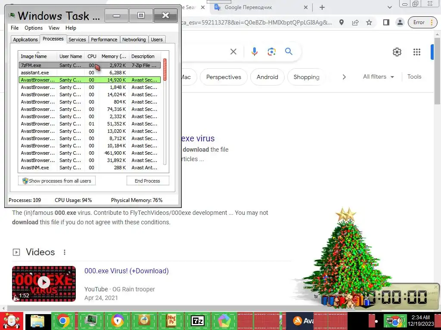Viewport: 441px width, 330px height.
Task: Play the 000.EXE virus video thumbnail
Action: click(x=44, y=284)
